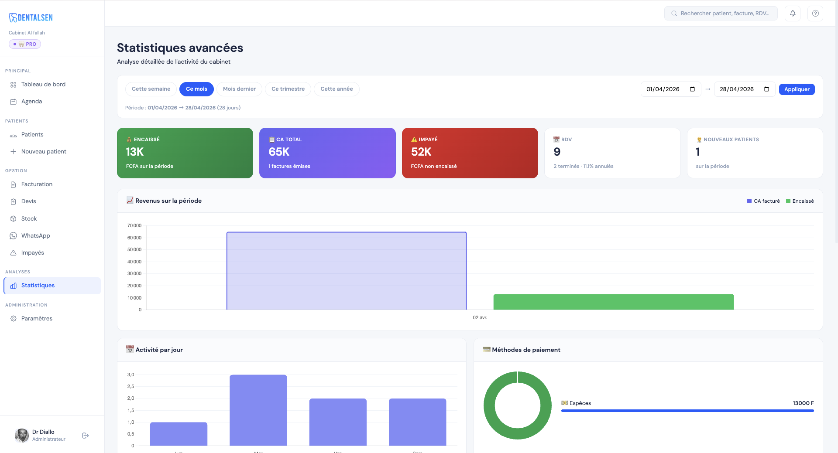Click the Facturation document icon
This screenshot has width=838, height=453.
13,184
